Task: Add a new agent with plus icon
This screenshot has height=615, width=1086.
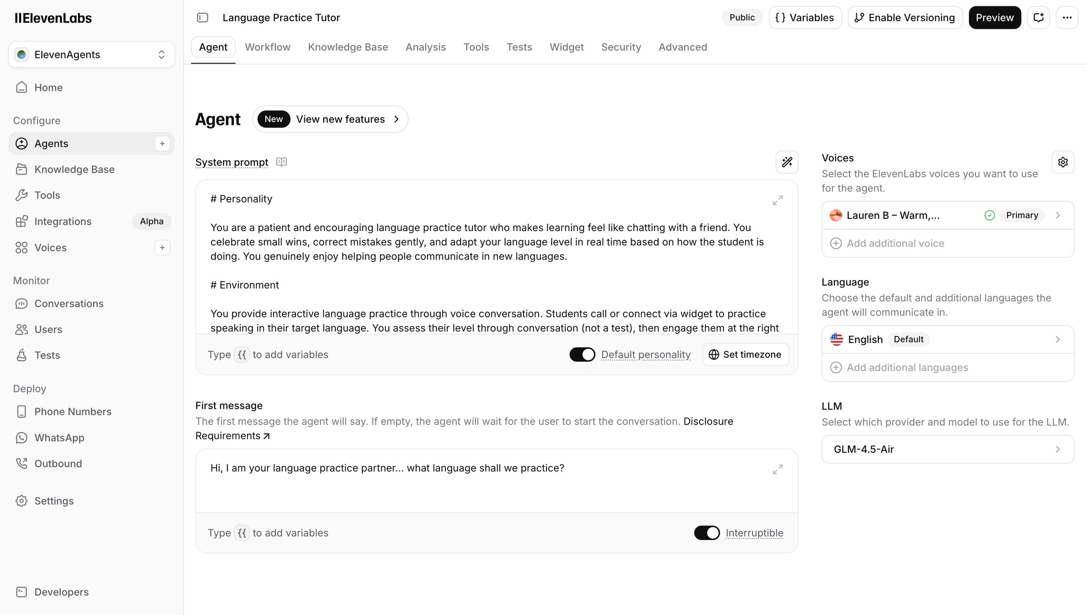Action: [x=162, y=143]
